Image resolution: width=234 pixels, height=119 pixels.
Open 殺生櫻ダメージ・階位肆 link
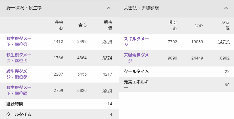tap(19, 90)
